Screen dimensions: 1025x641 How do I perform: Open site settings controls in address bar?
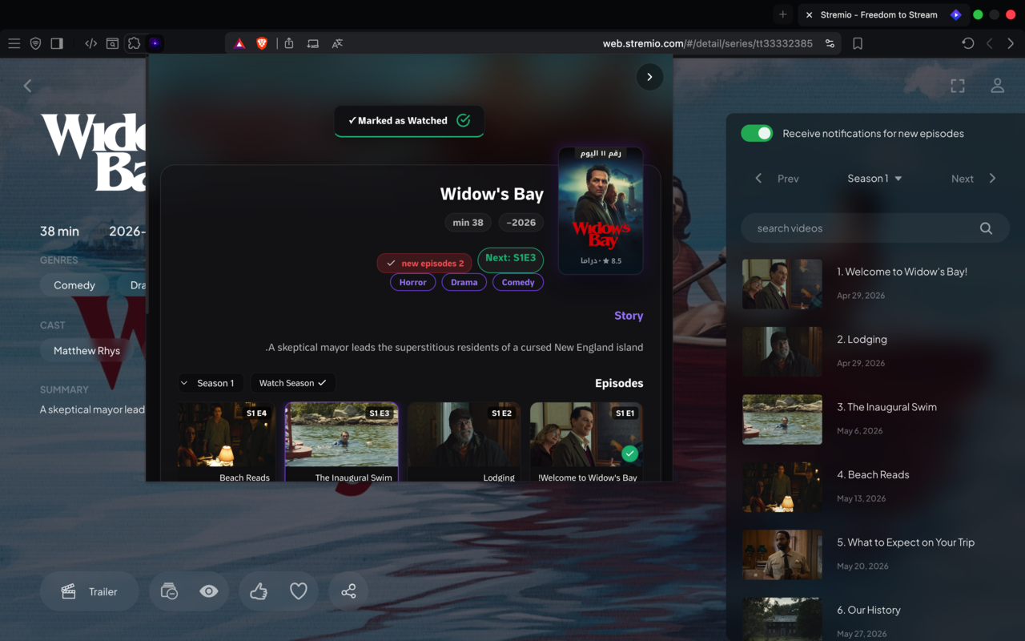click(x=830, y=43)
